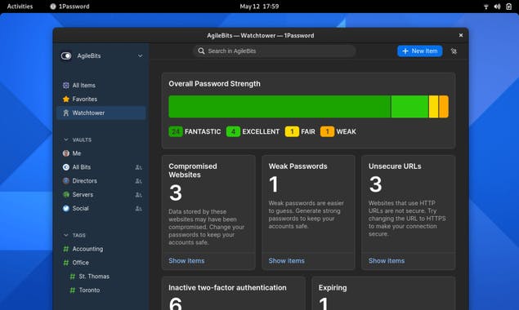Open the 1Password app menu
This screenshot has width=519, height=310.
point(69,7)
